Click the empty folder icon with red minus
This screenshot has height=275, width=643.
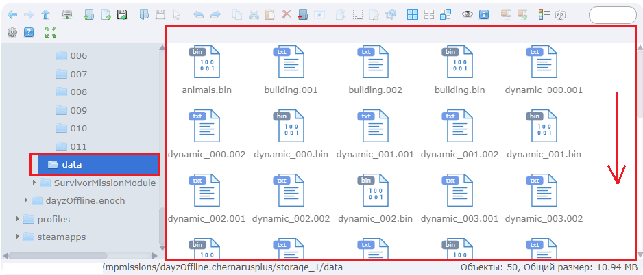tap(303, 15)
